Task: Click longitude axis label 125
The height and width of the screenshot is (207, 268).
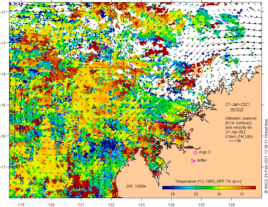Action: tap(202, 205)
